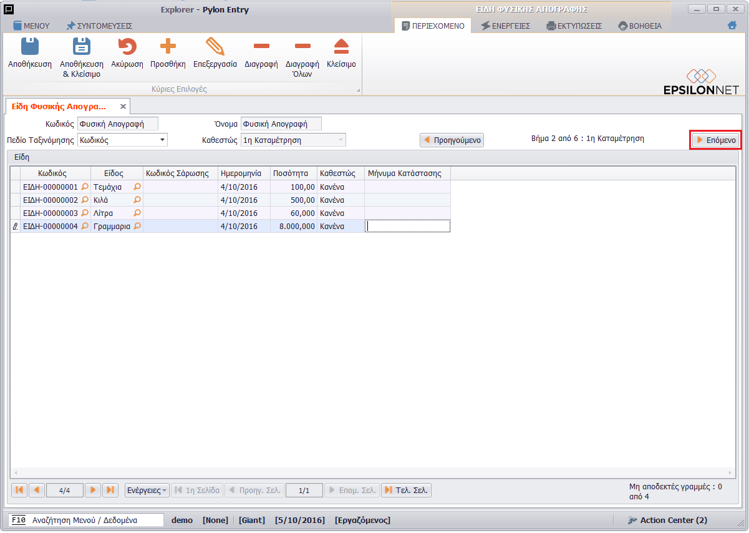Switch to ΠΕΡΙΕΧΟΜΕΝΟ ribbon tab

click(433, 26)
